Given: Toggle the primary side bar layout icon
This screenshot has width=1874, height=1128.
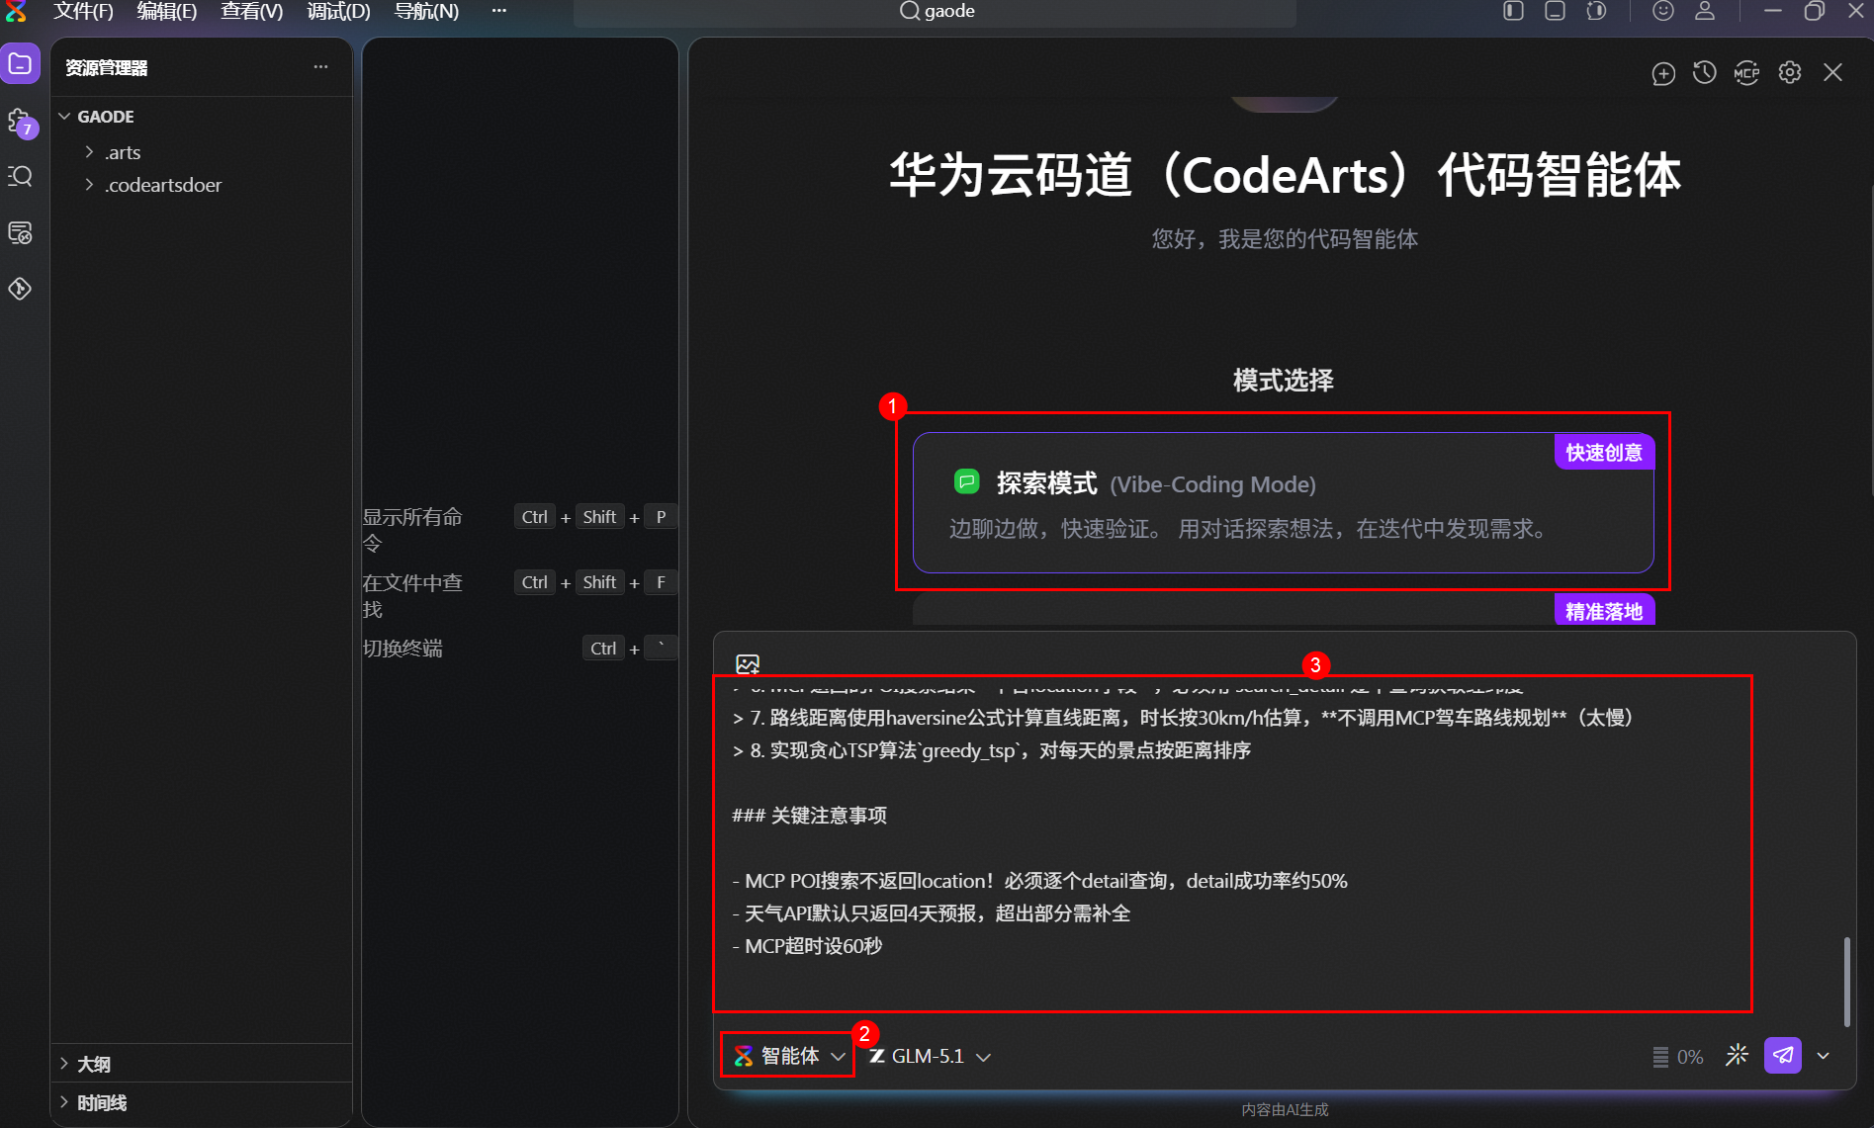Looking at the screenshot, I should pyautogui.click(x=1514, y=11).
